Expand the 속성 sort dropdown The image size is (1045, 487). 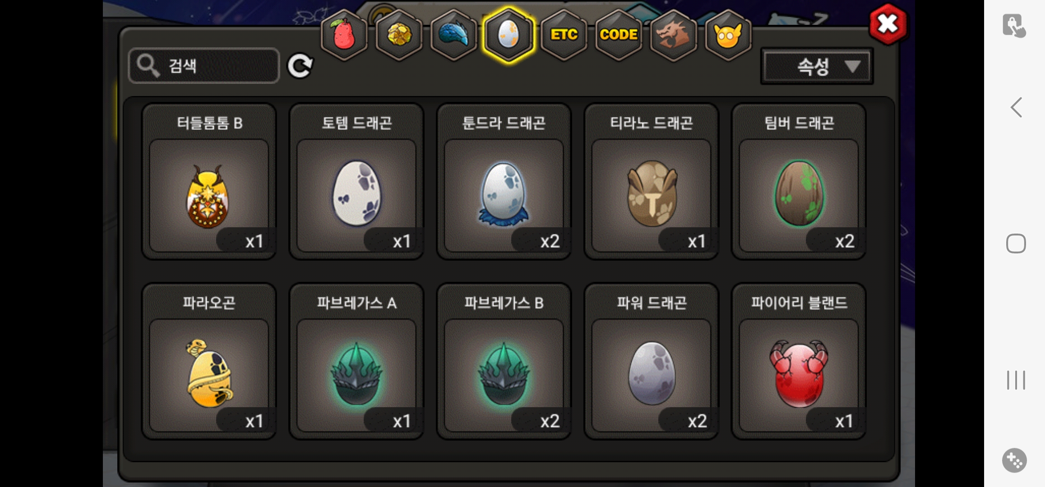(x=817, y=67)
